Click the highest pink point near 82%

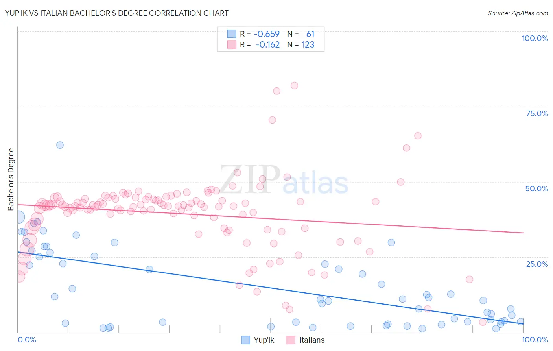click(294, 85)
